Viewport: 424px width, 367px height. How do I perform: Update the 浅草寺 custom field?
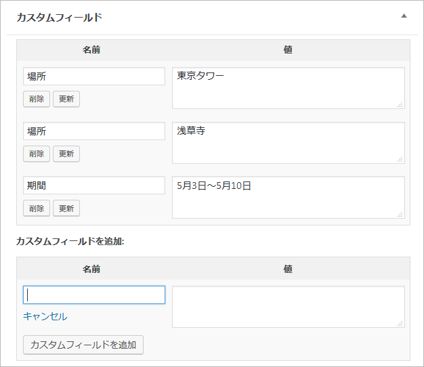(x=66, y=154)
